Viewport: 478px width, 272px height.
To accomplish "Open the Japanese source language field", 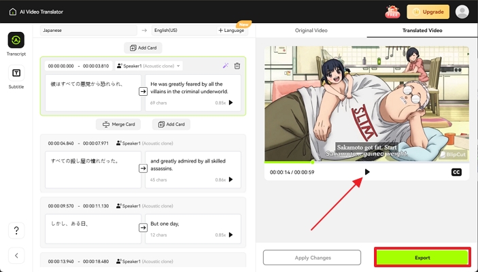I will (88, 30).
